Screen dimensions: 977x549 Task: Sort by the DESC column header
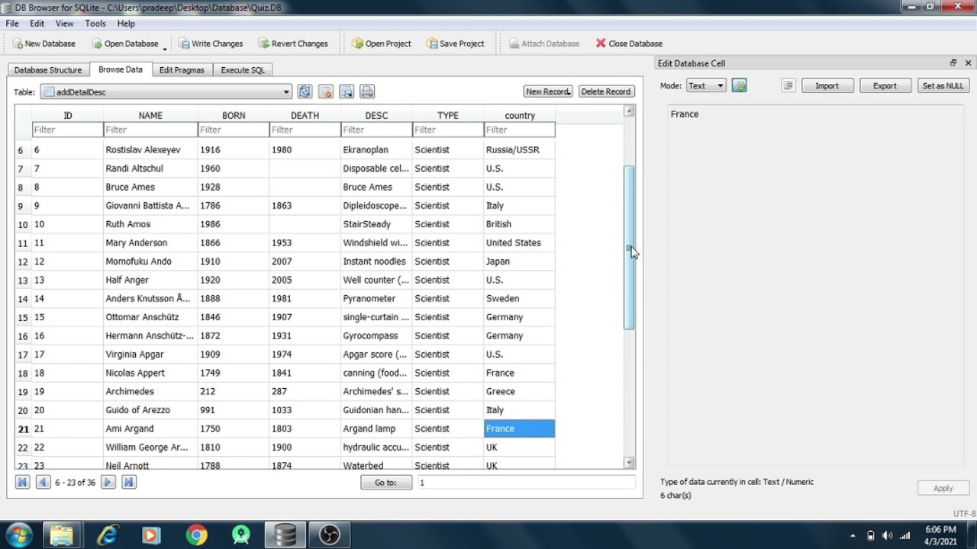pos(376,115)
